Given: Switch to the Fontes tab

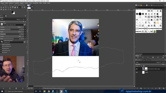Looking at the screenshot, I should (148, 5).
